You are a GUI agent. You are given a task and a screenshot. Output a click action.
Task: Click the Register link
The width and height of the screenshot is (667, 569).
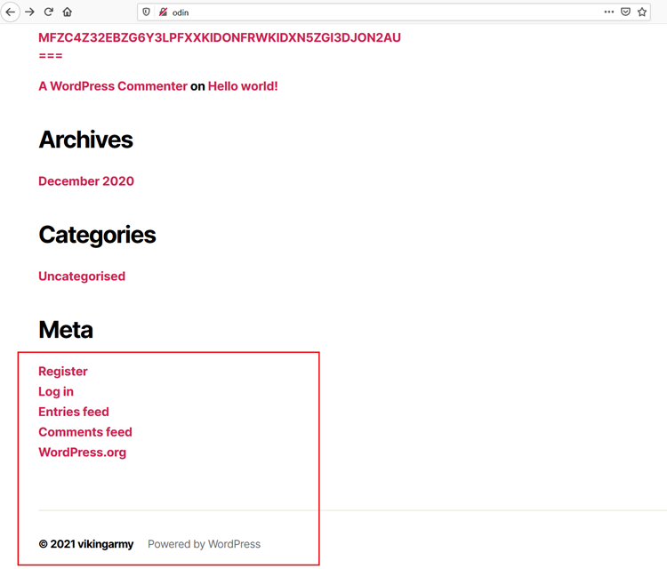coord(63,371)
